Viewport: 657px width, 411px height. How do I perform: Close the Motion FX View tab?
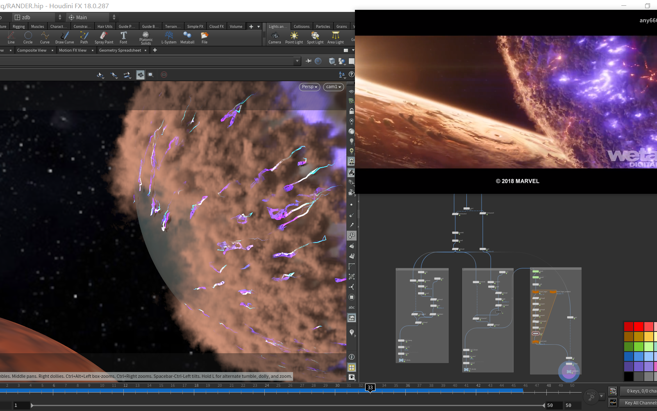point(93,50)
